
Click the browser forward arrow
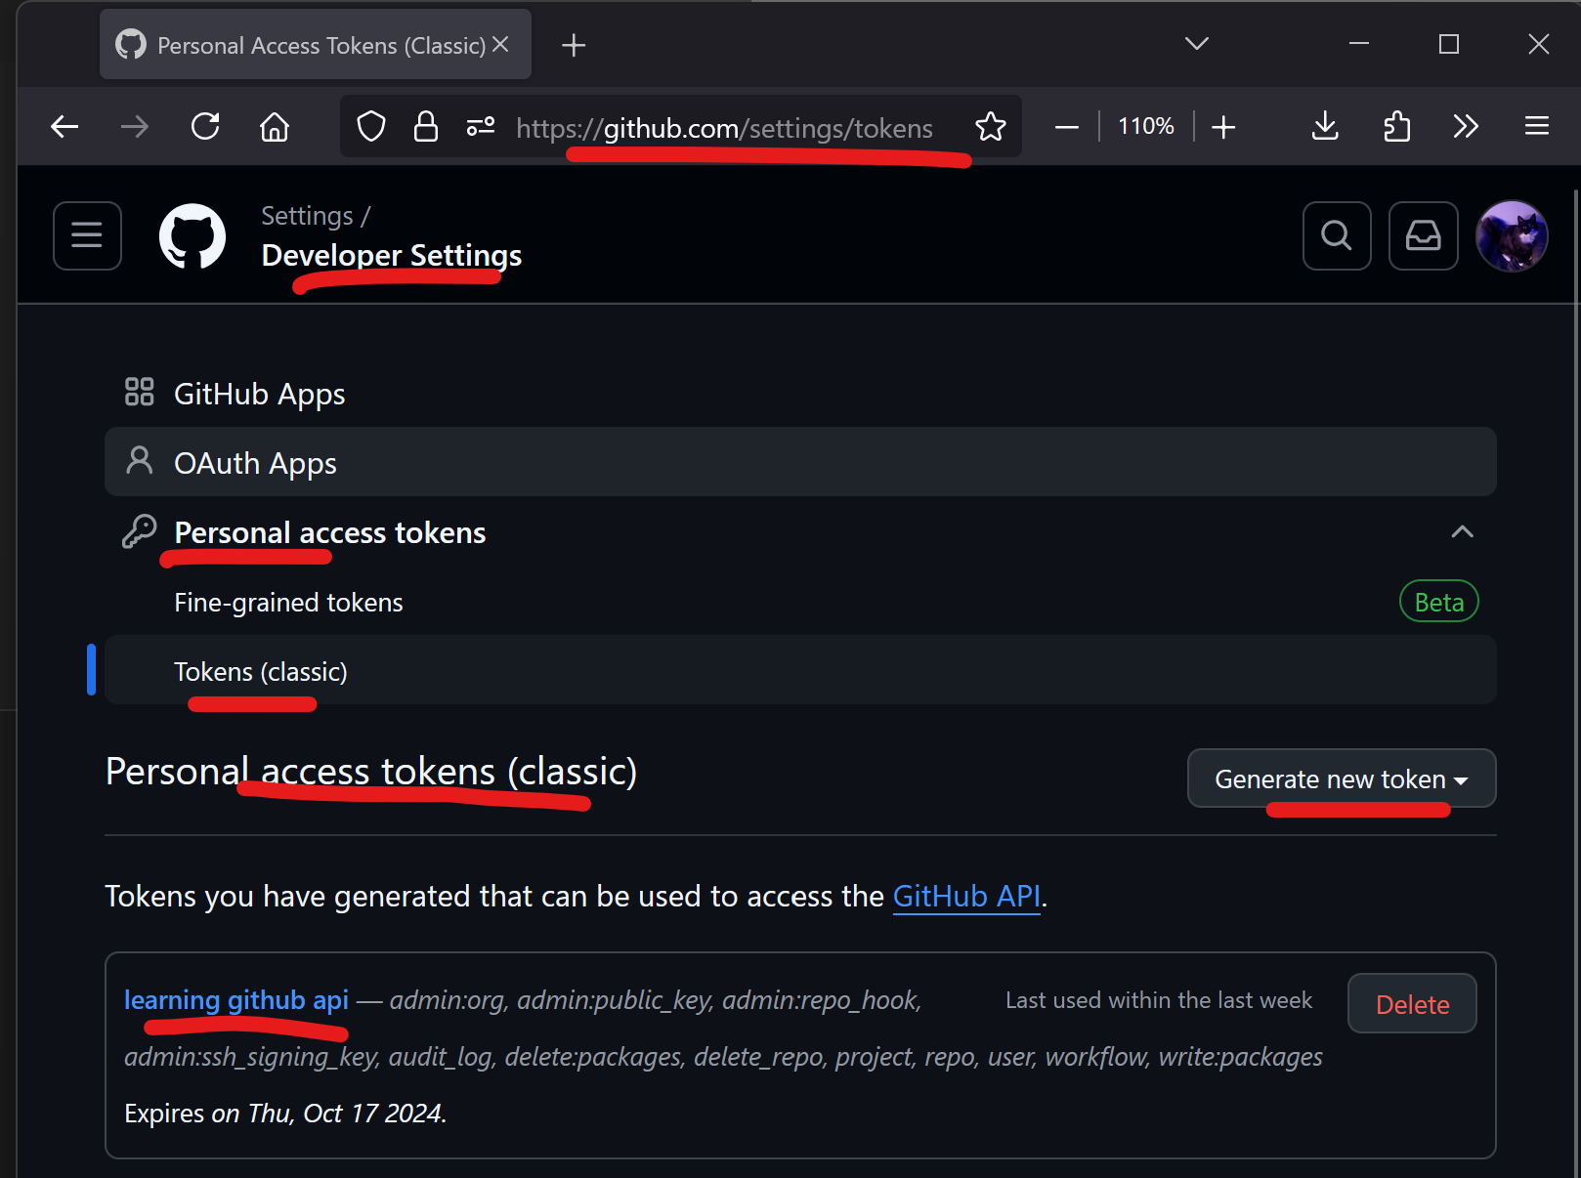(135, 126)
